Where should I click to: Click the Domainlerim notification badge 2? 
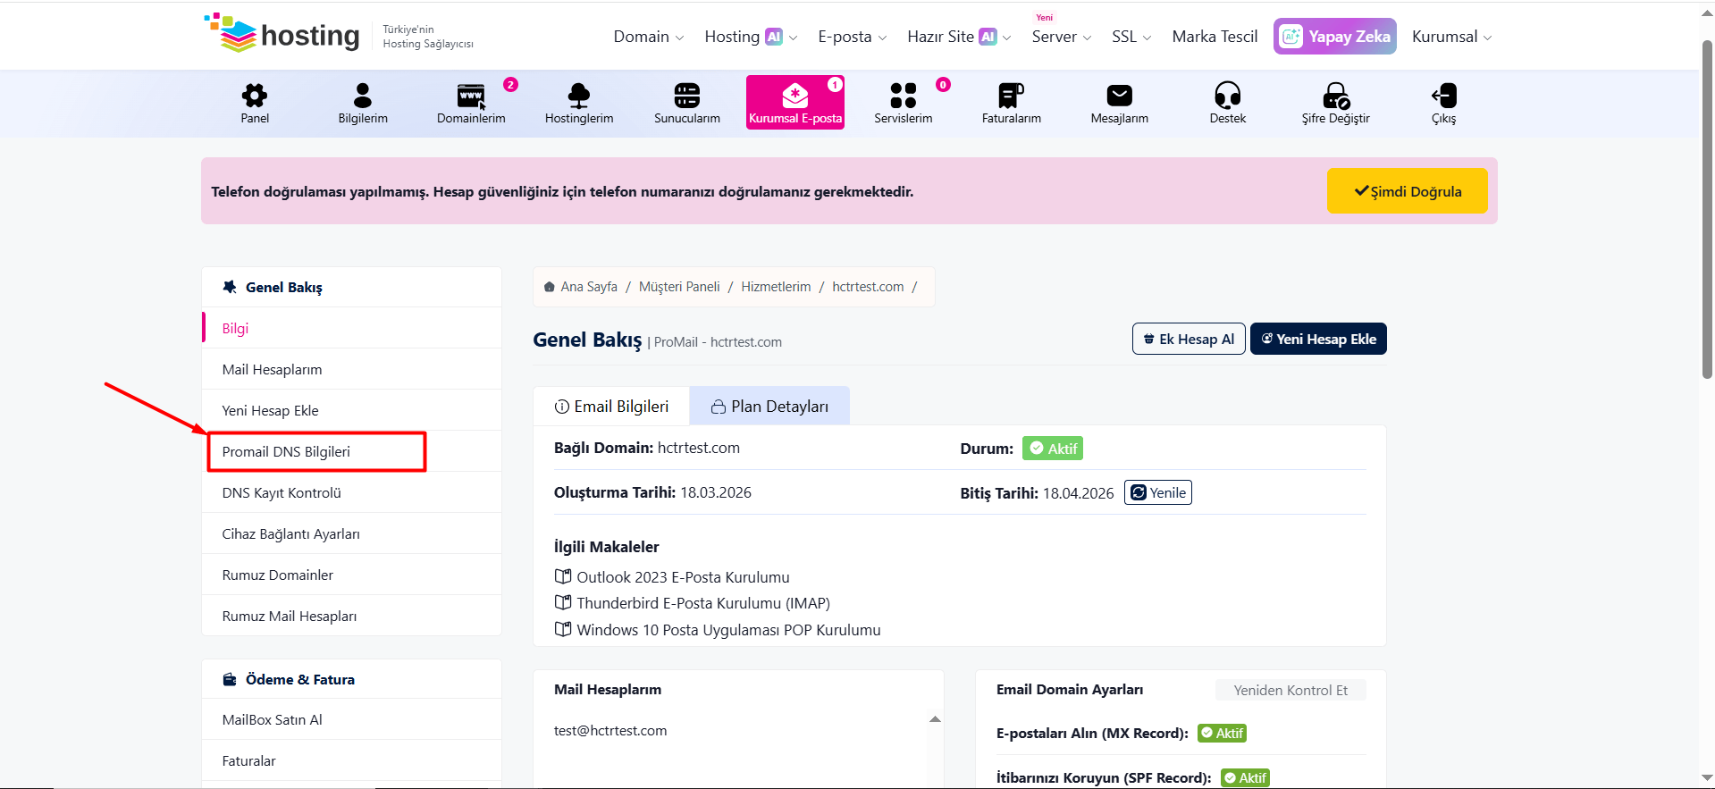coord(510,84)
